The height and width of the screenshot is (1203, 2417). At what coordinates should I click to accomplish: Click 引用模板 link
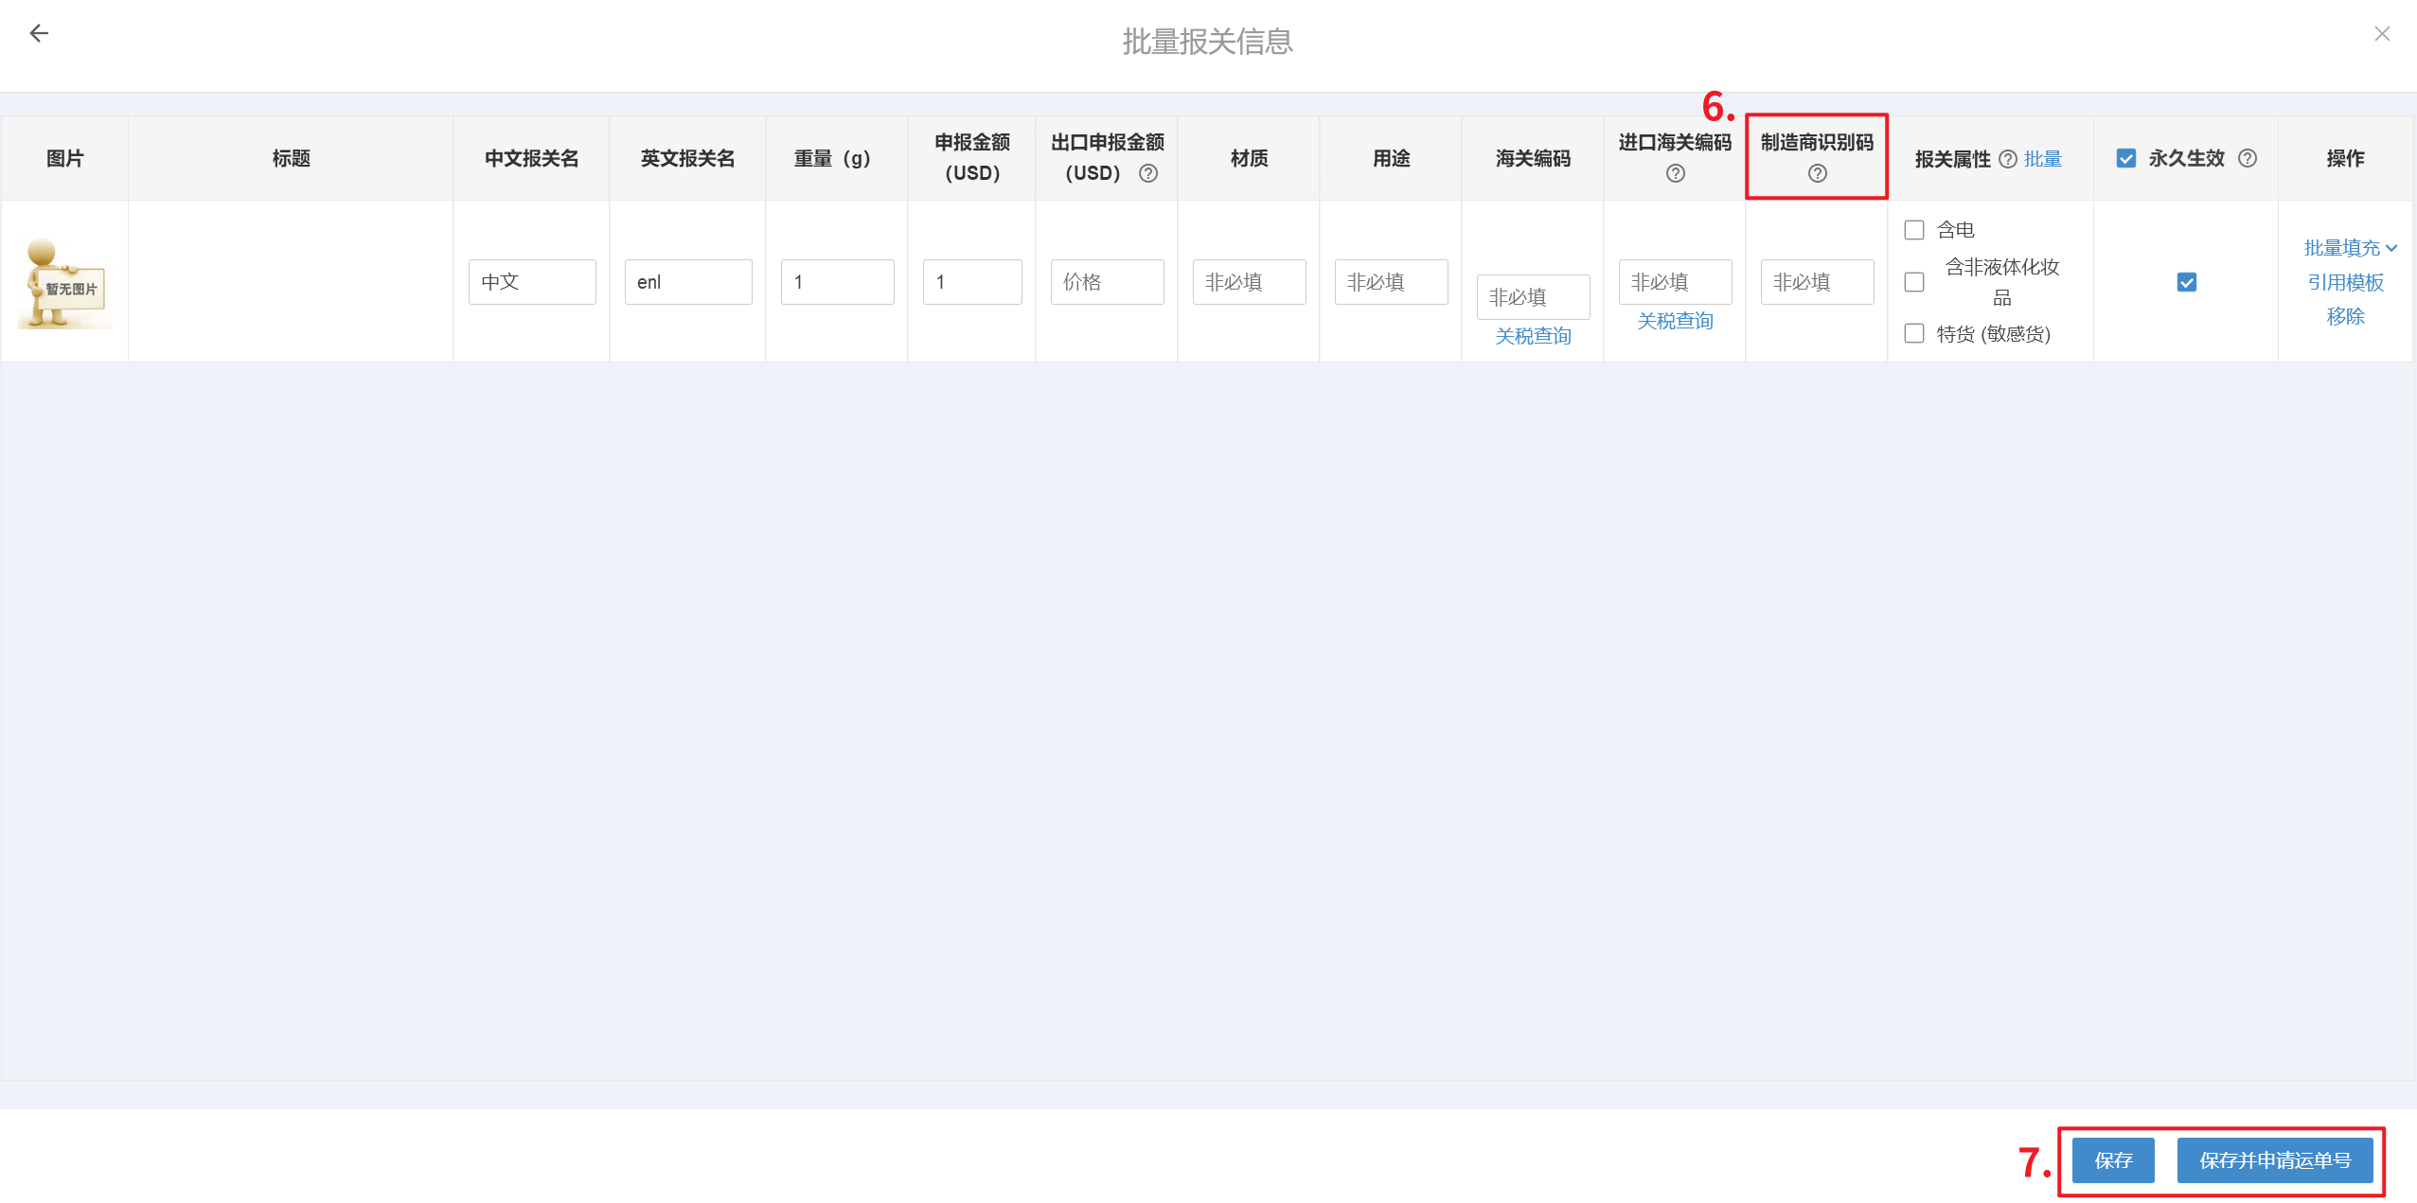[x=2345, y=282]
